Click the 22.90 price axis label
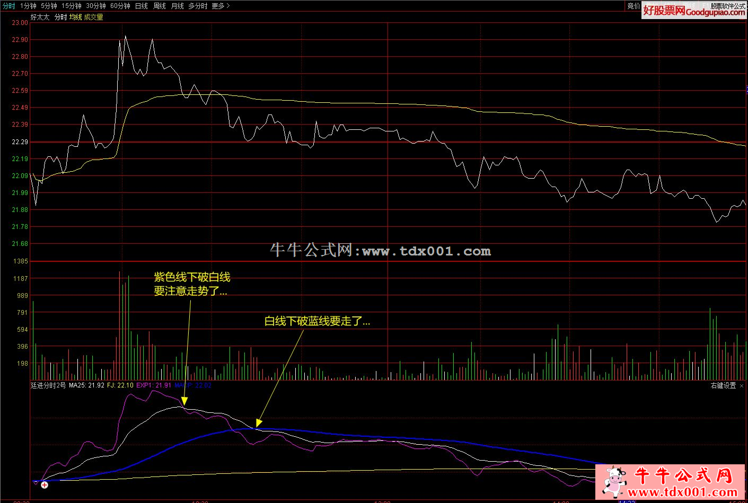 [20, 40]
